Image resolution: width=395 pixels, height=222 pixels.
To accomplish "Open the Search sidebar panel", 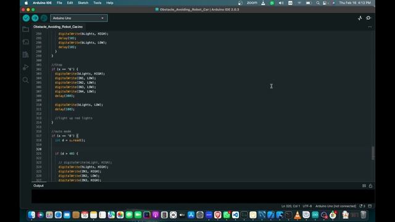I will (x=25, y=80).
